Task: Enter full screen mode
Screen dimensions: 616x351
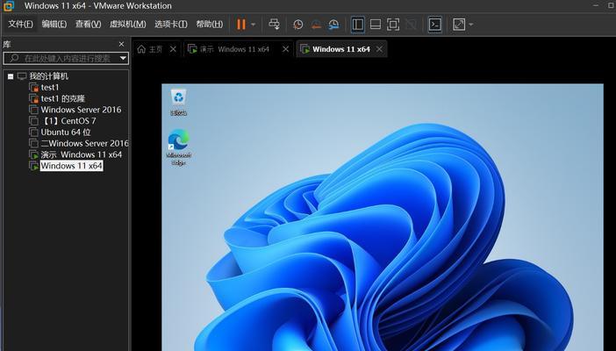Action: click(x=393, y=25)
